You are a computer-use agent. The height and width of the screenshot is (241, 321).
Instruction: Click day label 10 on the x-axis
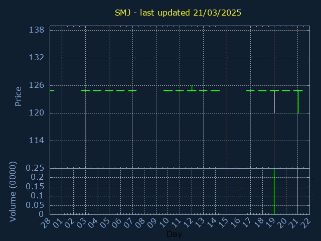164,222
